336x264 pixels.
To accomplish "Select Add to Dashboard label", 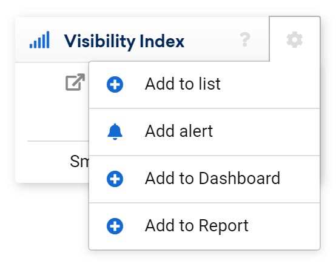I will click(212, 178).
